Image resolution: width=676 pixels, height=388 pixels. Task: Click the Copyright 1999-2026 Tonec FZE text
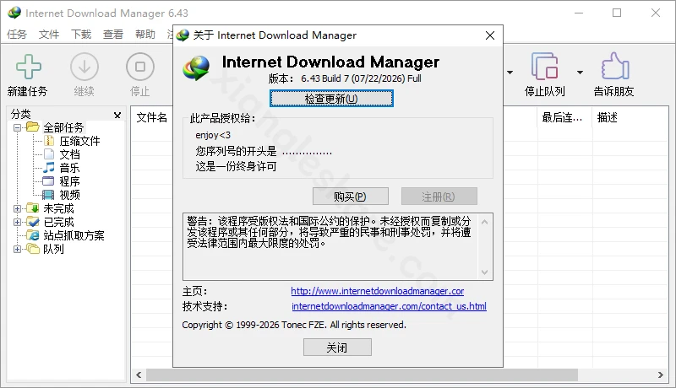point(294,325)
